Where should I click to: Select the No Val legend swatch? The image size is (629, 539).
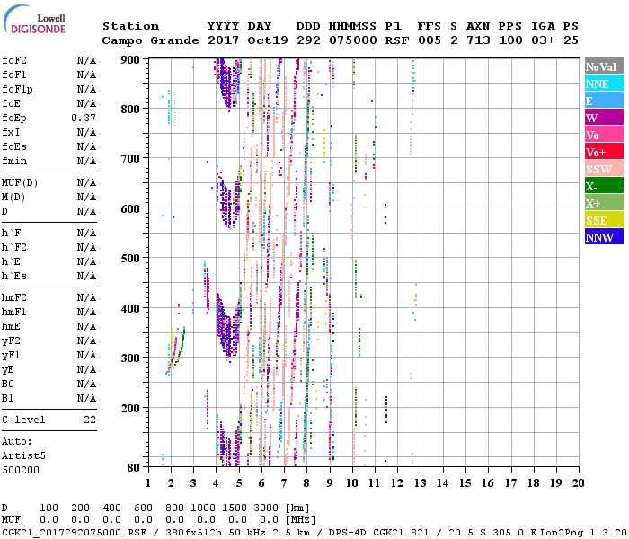tap(604, 66)
